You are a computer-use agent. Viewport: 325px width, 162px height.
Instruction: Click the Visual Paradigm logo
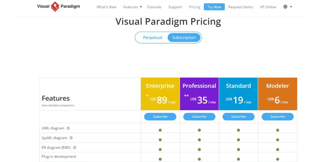tap(58, 6)
